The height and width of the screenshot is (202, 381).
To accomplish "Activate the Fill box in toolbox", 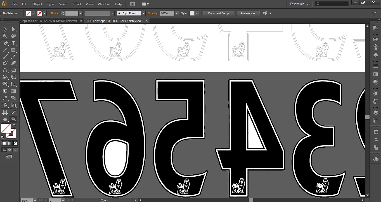I will pos(6,128).
